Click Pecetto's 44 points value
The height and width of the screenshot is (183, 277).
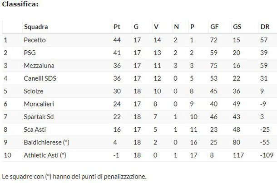[x=117, y=40]
